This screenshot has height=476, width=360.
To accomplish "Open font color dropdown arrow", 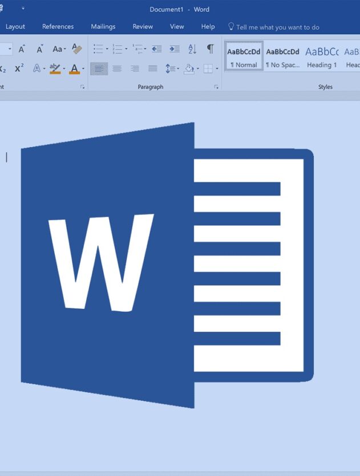I will pos(83,68).
